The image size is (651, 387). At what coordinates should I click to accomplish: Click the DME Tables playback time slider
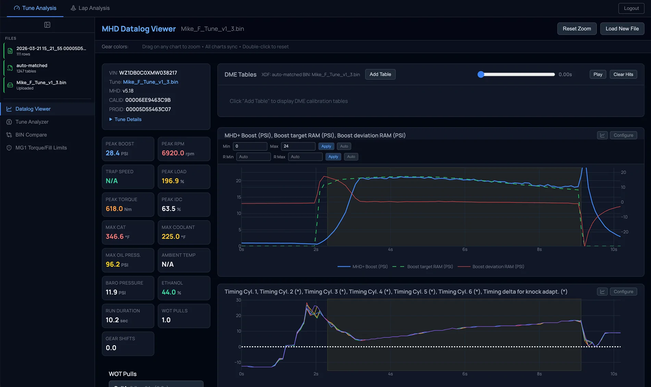coord(516,74)
